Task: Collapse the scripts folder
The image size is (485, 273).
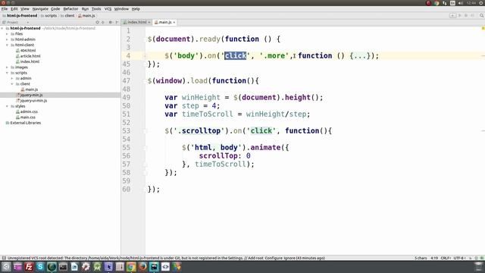Action: tap(7, 73)
